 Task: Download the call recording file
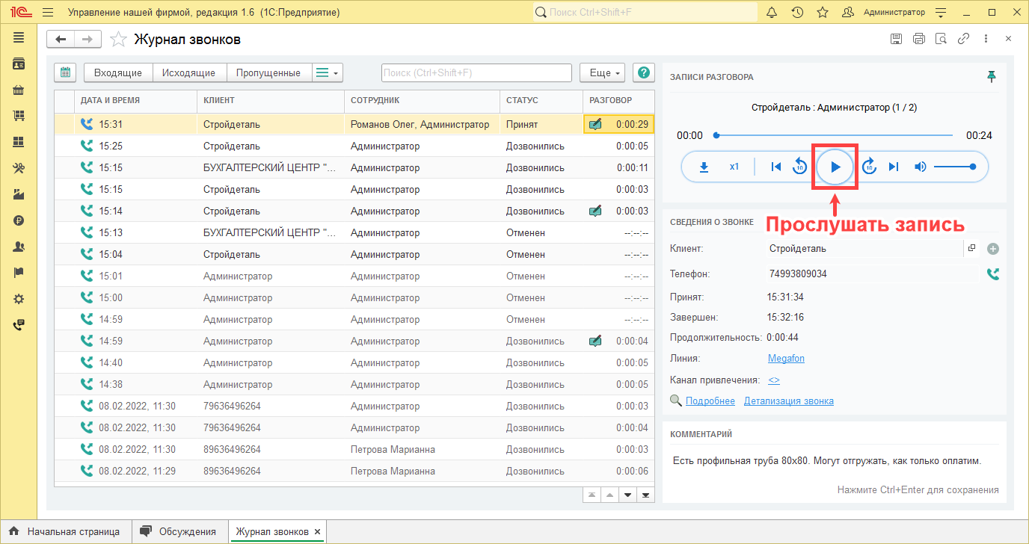[x=704, y=167]
